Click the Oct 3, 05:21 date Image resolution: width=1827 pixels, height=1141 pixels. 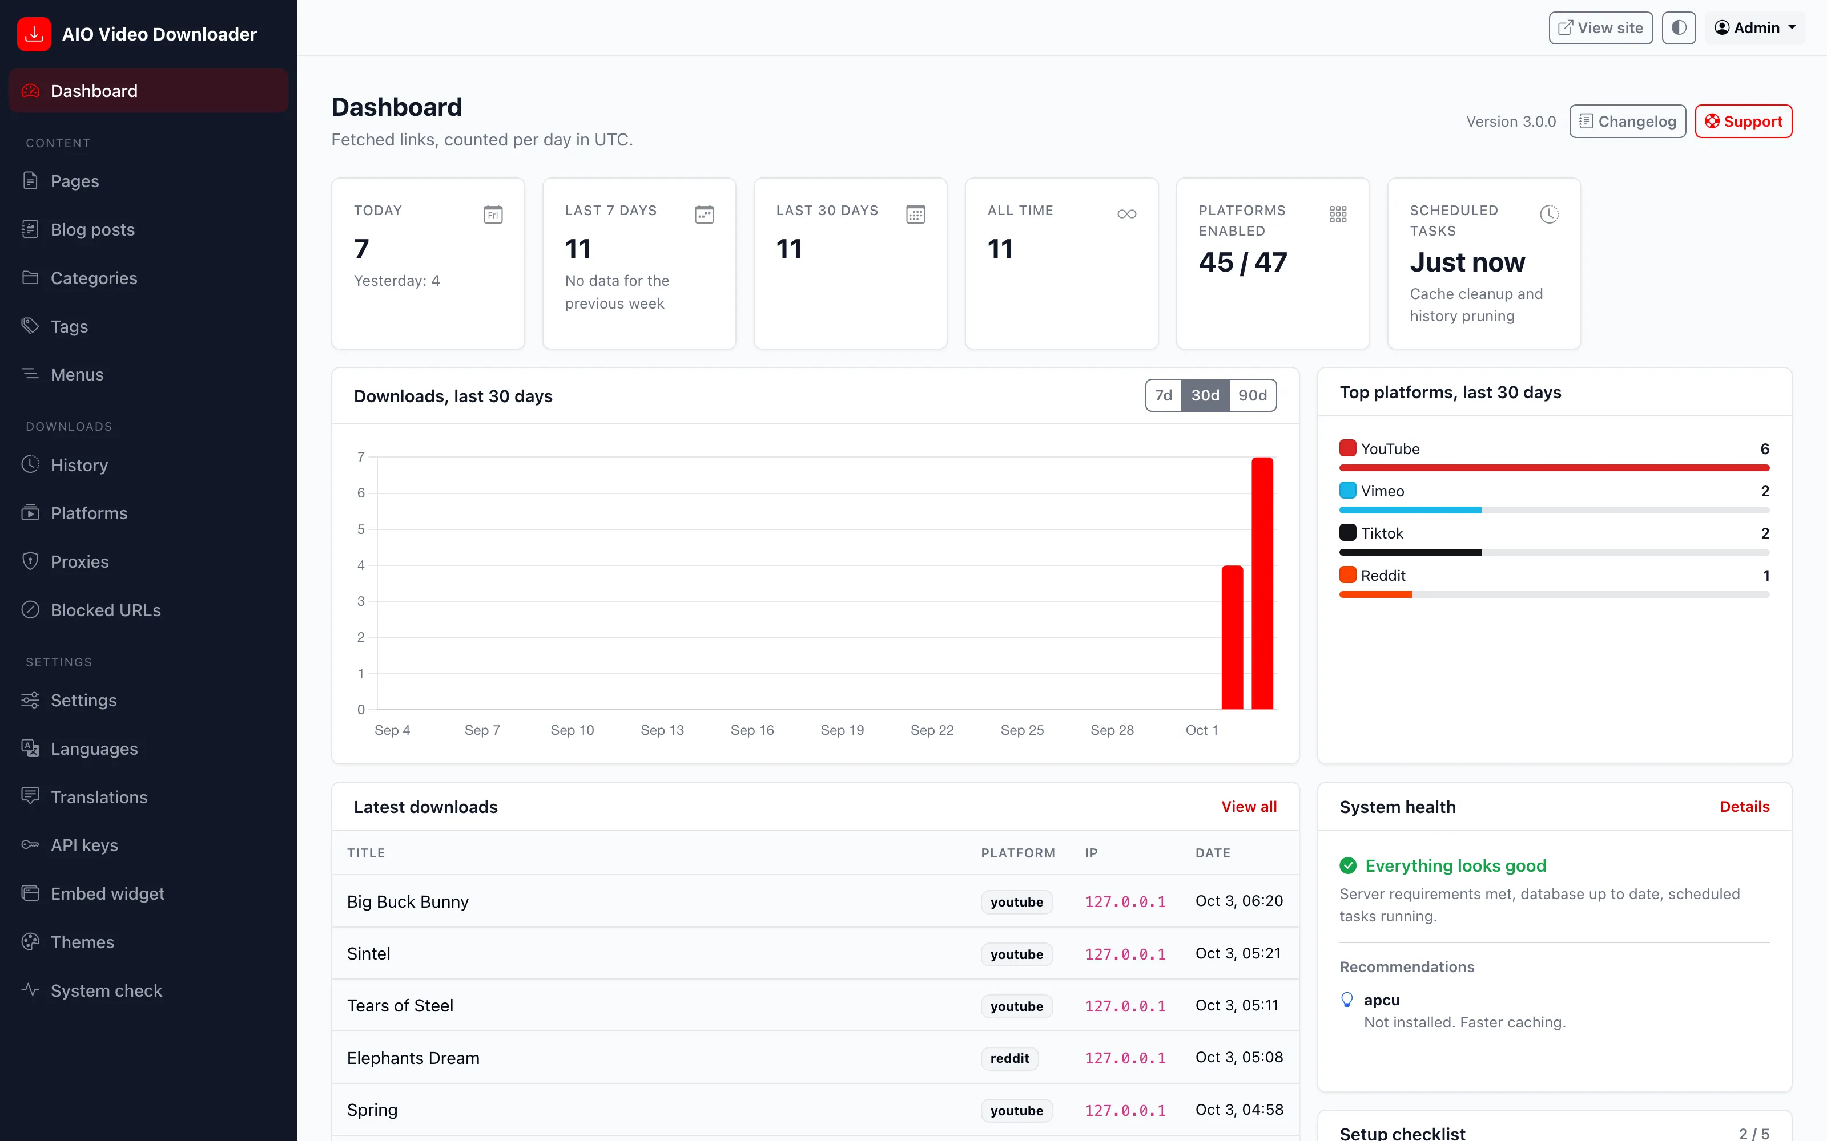pos(1238,953)
